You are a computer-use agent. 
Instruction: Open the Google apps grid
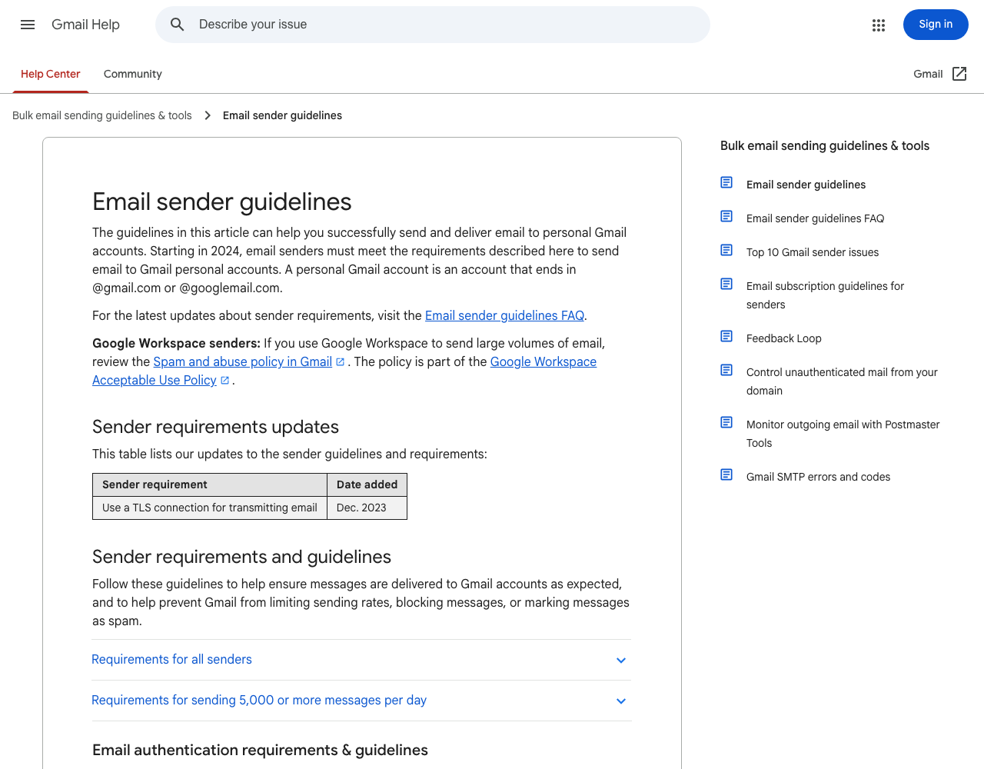[879, 25]
